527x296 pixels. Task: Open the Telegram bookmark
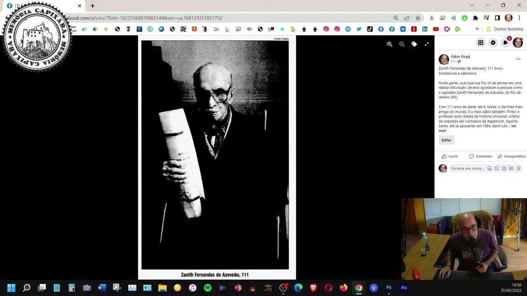click(348, 29)
